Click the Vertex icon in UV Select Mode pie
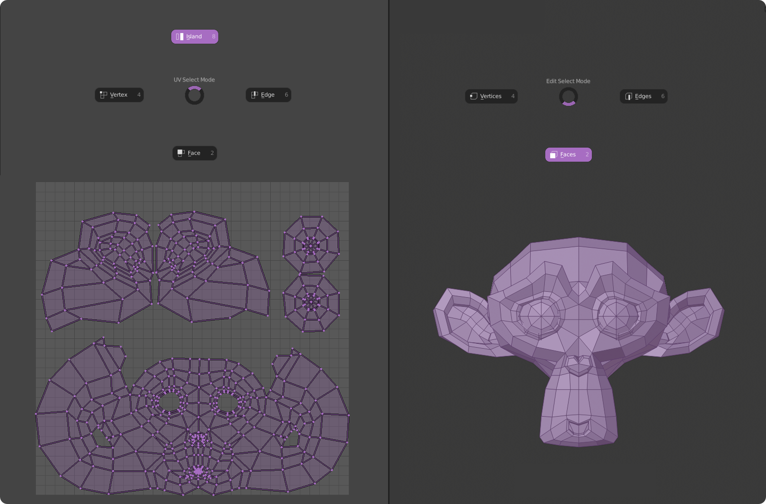Viewport: 766px width, 504px height. [x=103, y=95]
